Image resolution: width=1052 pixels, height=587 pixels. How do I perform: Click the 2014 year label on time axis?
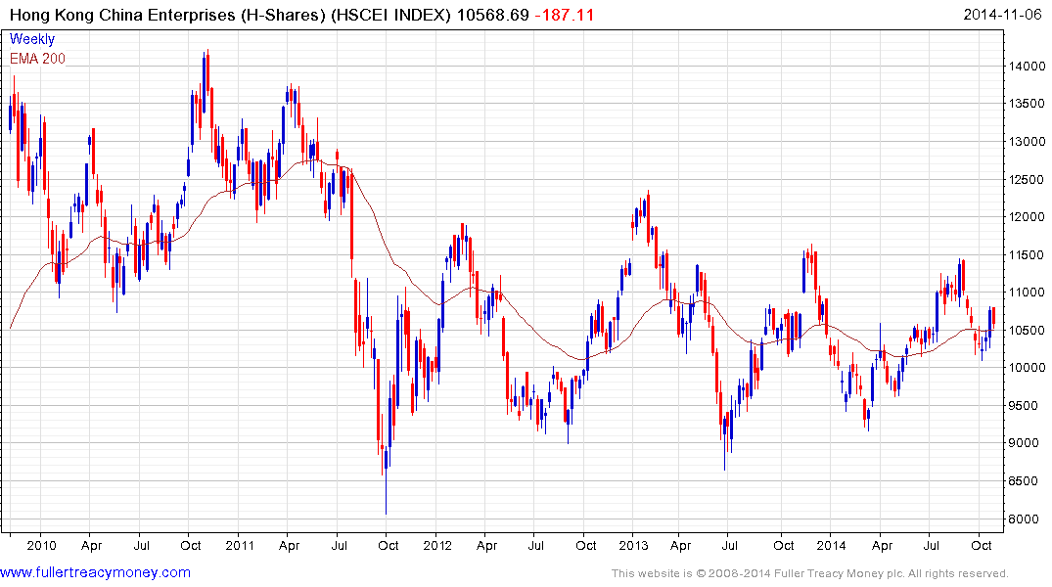(831, 545)
